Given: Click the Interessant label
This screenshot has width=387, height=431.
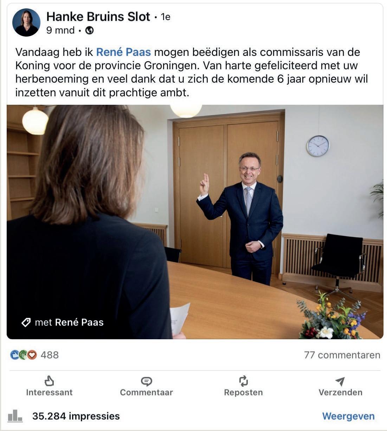Looking at the screenshot, I should 49,392.
